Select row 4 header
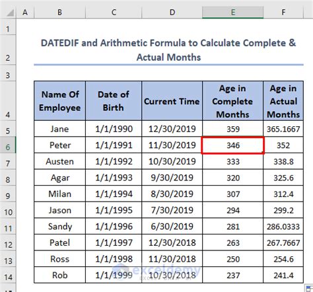The image size is (313, 292). click(8, 100)
